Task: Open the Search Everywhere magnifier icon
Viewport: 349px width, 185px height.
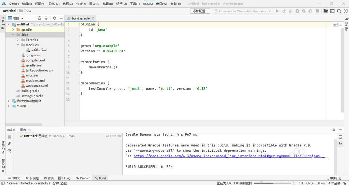Action: click(339, 11)
